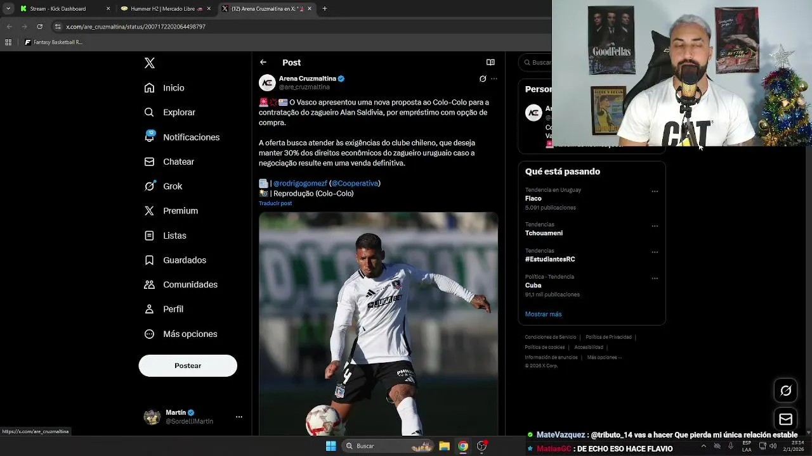Screen dimensions: 812x456
Task: Open #EstudiantesRC trending topic
Action: 550,259
